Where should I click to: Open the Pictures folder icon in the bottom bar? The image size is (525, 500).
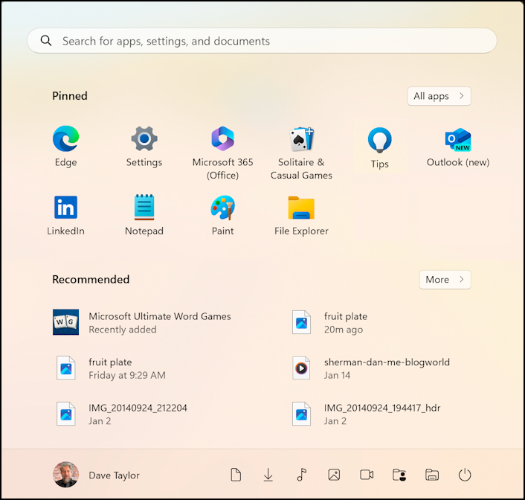click(x=334, y=475)
